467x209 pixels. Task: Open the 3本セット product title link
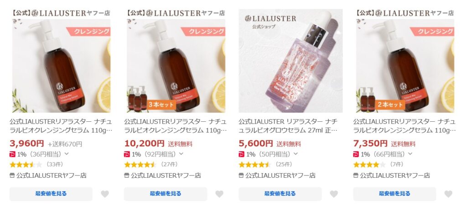175,126
